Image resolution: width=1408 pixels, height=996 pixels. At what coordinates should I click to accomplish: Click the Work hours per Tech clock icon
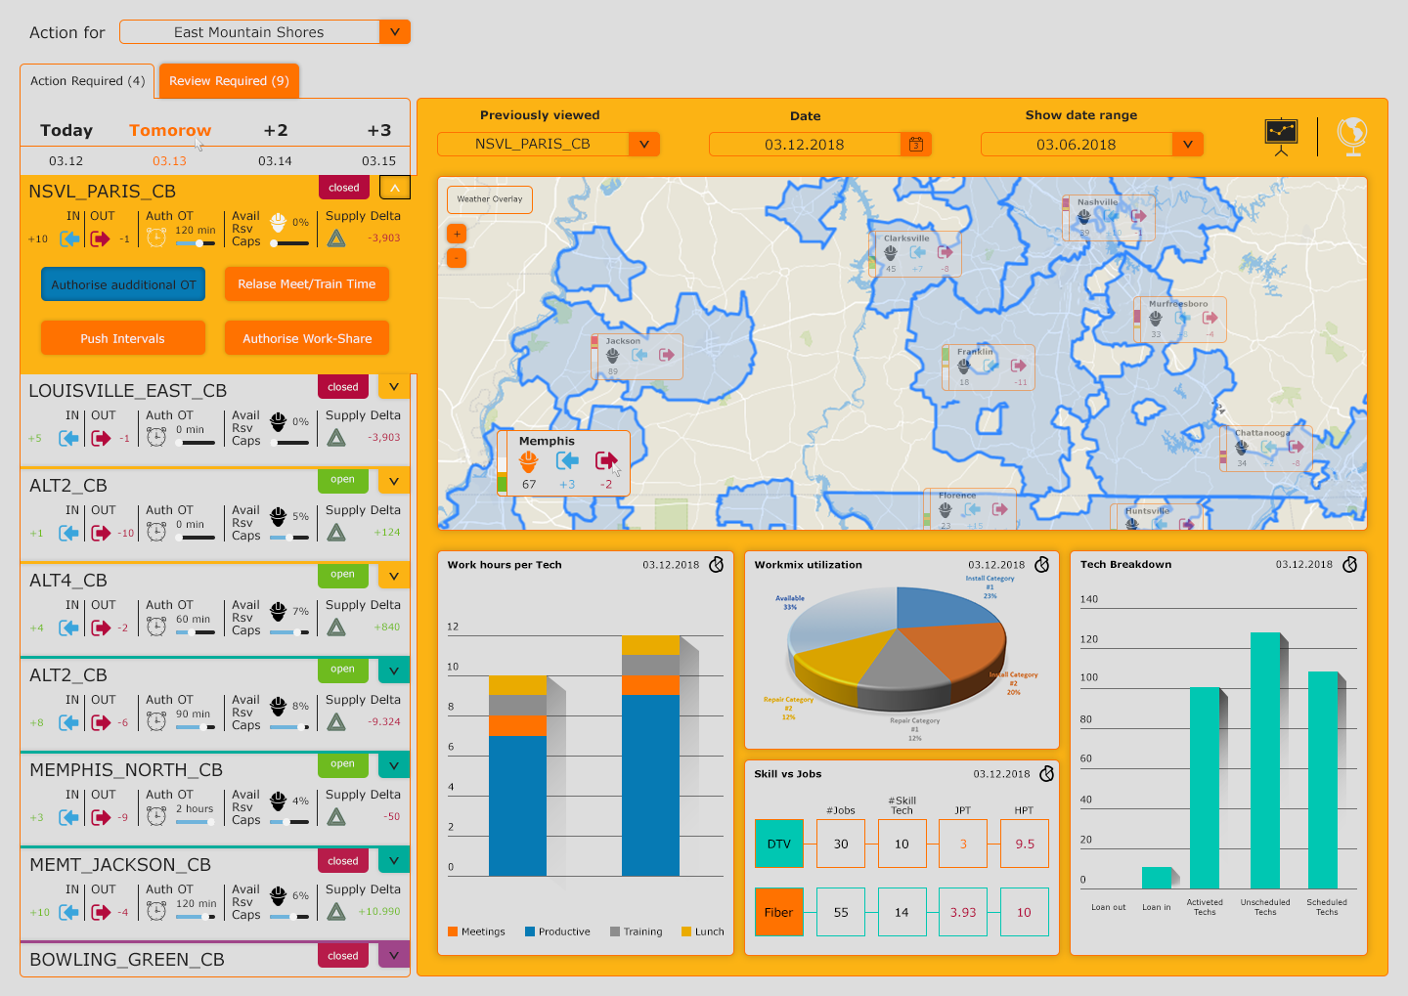pyautogui.click(x=717, y=565)
